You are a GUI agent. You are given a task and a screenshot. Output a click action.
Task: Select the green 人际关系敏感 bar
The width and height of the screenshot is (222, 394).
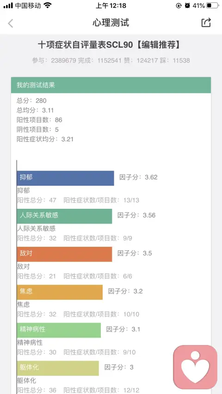[64, 216]
